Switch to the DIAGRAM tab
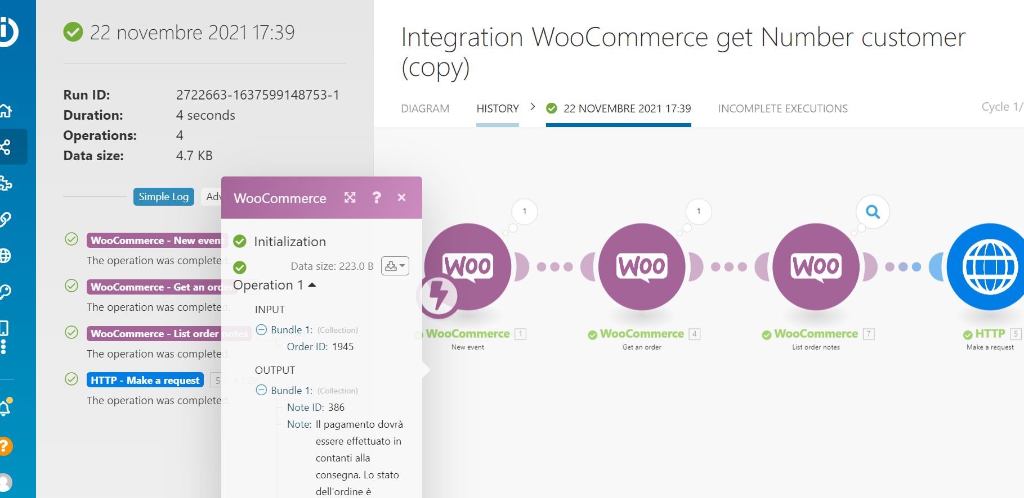Viewport: 1024px width, 498px height. pos(425,108)
